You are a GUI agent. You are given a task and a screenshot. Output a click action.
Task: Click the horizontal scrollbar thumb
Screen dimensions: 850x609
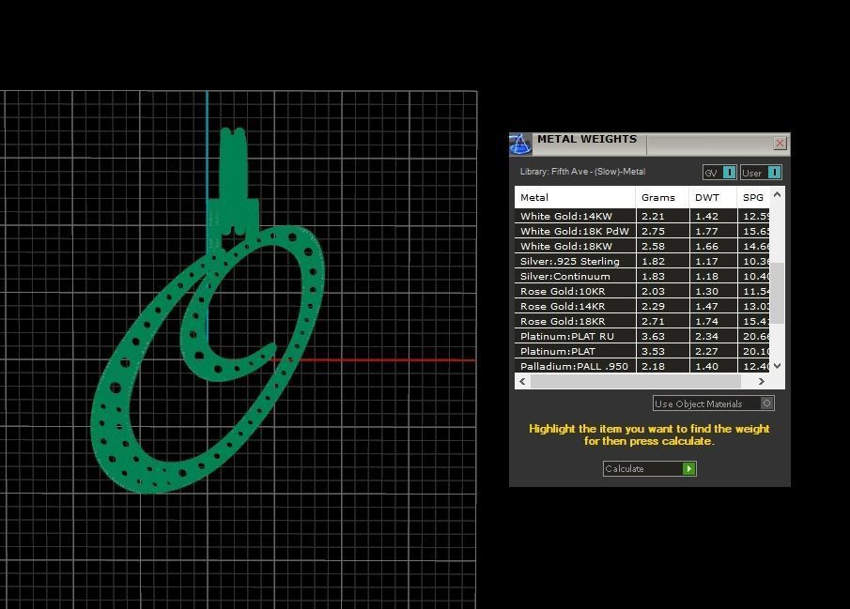[635, 381]
